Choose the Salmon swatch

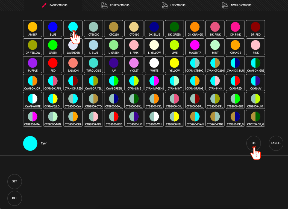tap(73, 64)
